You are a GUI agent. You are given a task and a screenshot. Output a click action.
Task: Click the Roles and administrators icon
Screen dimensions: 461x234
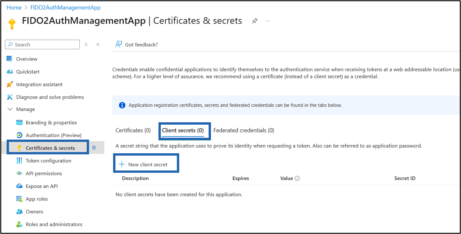(19, 224)
